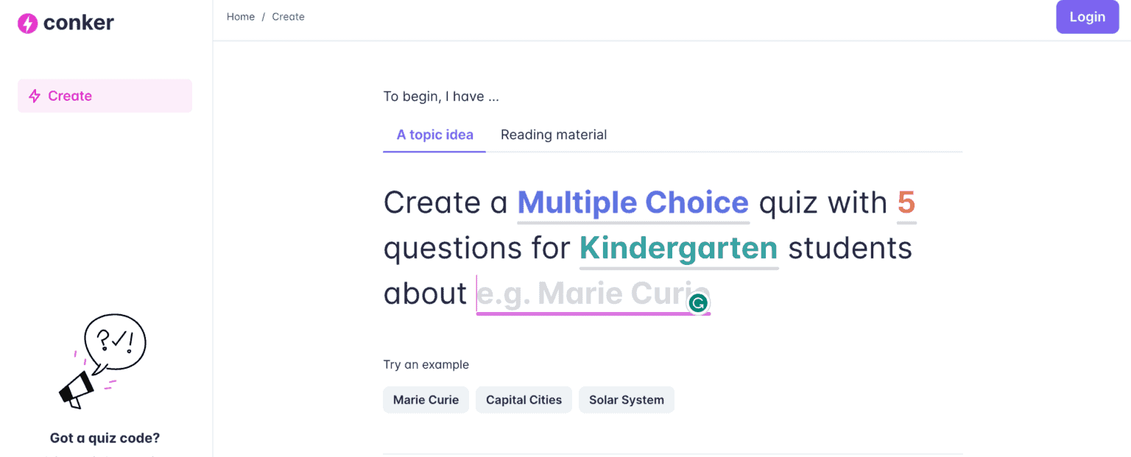
Task: Switch to the Reading material tab
Action: click(554, 135)
